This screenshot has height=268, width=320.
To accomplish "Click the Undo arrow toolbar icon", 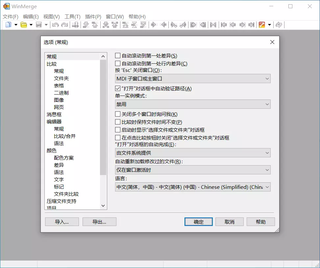I will (x=55, y=25).
